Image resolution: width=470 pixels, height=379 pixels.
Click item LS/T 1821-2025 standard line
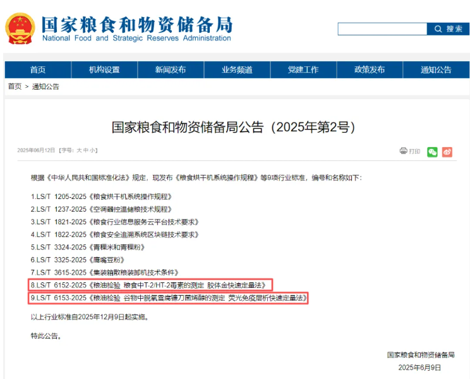tap(115, 222)
